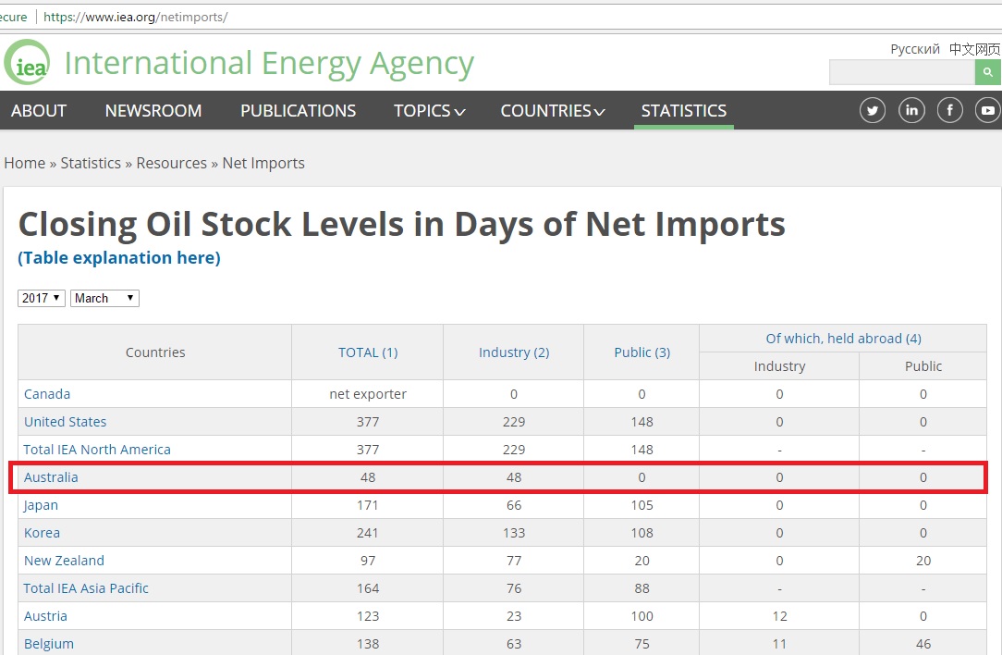
Task: Go to Statistics in the breadcrumb
Action: (91, 163)
